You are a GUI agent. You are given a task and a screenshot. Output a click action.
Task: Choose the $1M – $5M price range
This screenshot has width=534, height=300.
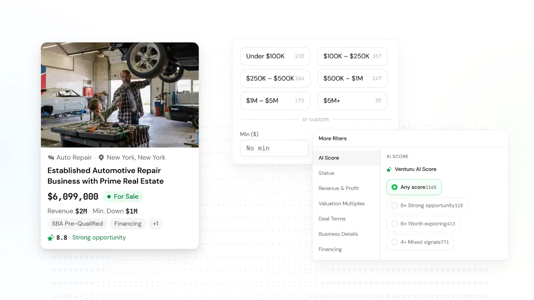pos(275,100)
